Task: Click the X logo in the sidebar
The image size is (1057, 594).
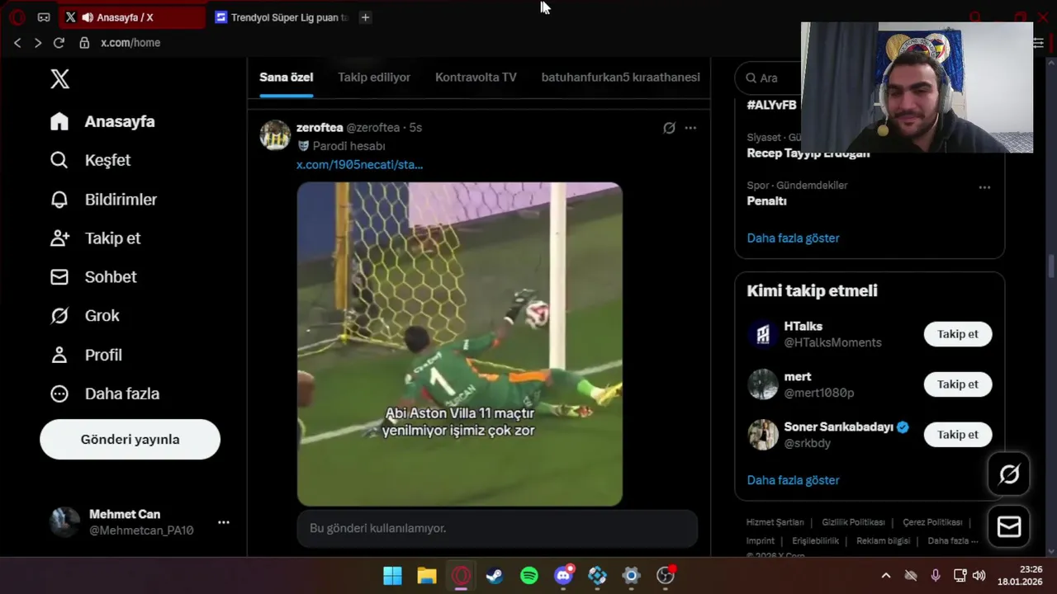Action: [59, 79]
